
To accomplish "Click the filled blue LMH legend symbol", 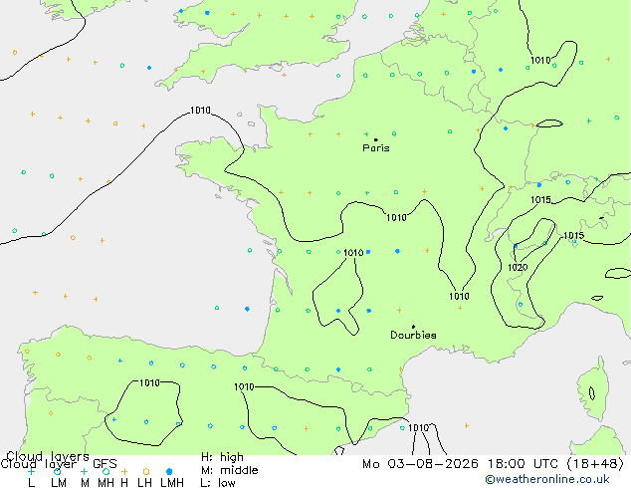I will 169,471.
